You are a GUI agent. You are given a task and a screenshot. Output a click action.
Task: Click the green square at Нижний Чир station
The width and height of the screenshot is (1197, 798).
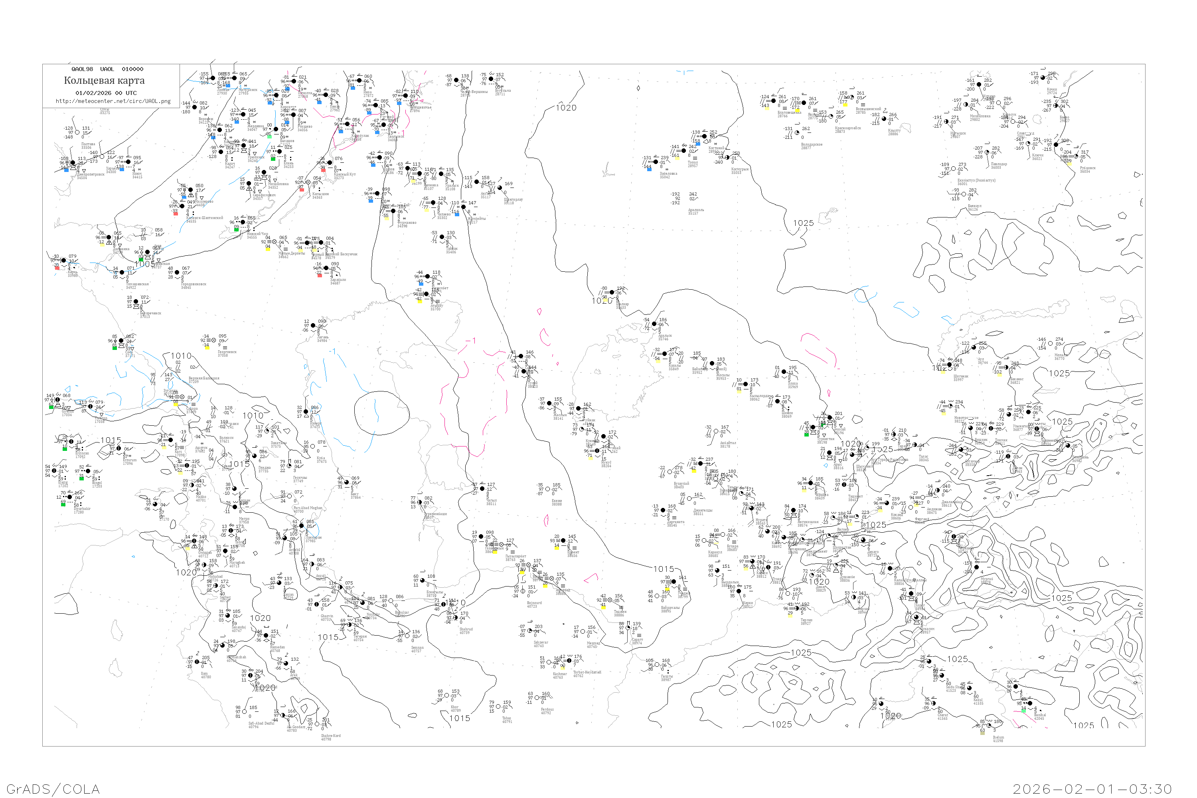click(236, 230)
